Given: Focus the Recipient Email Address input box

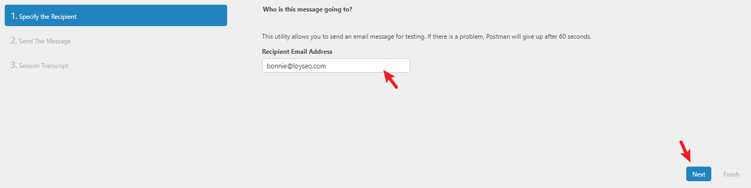Looking at the screenshot, I should coord(336,66).
